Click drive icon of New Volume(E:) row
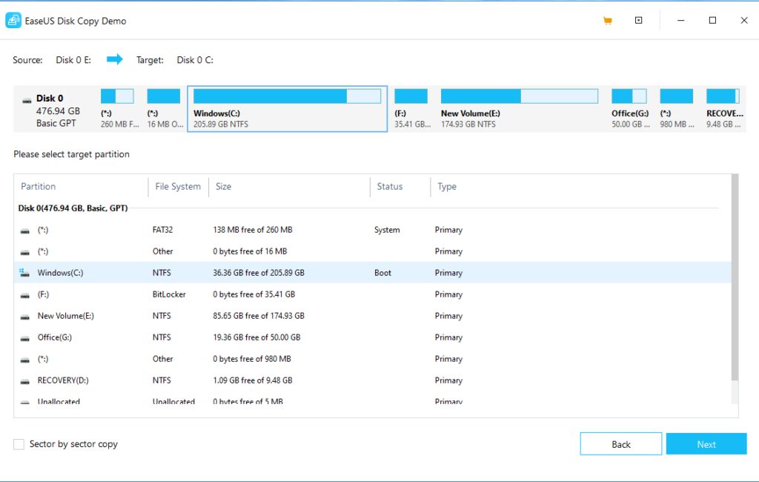759x482 pixels. (24, 317)
